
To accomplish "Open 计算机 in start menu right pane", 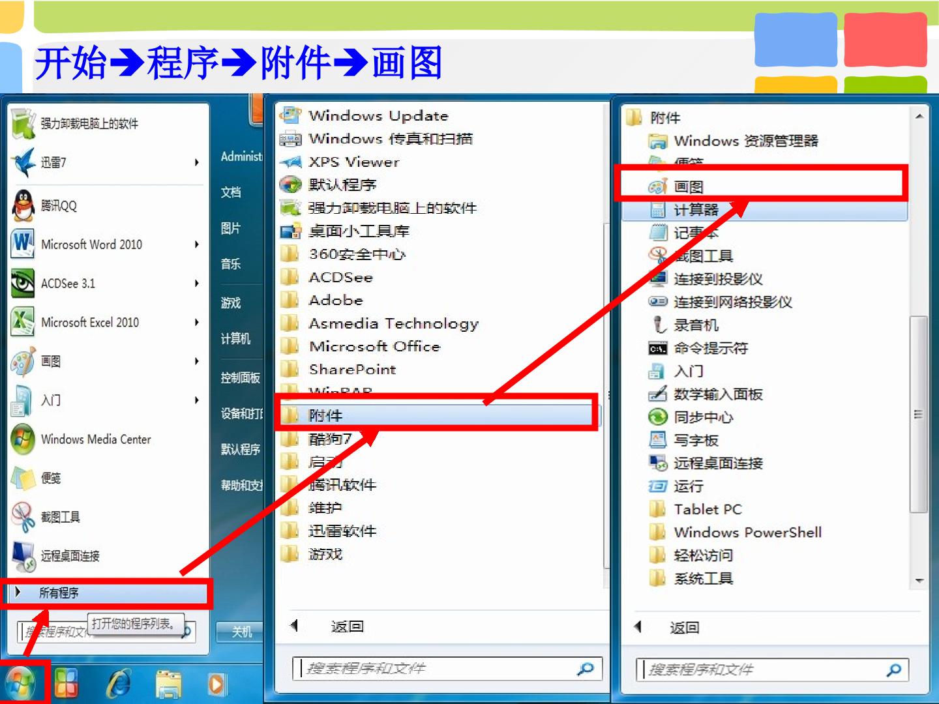I will pyautogui.click(x=235, y=339).
